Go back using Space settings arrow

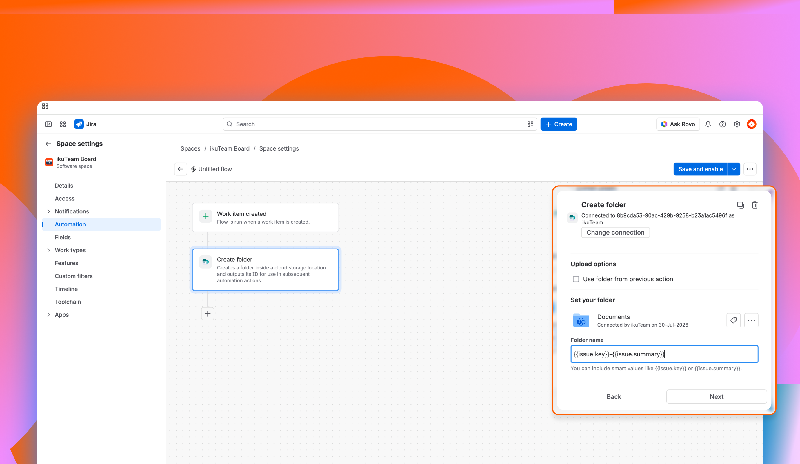[48, 144]
